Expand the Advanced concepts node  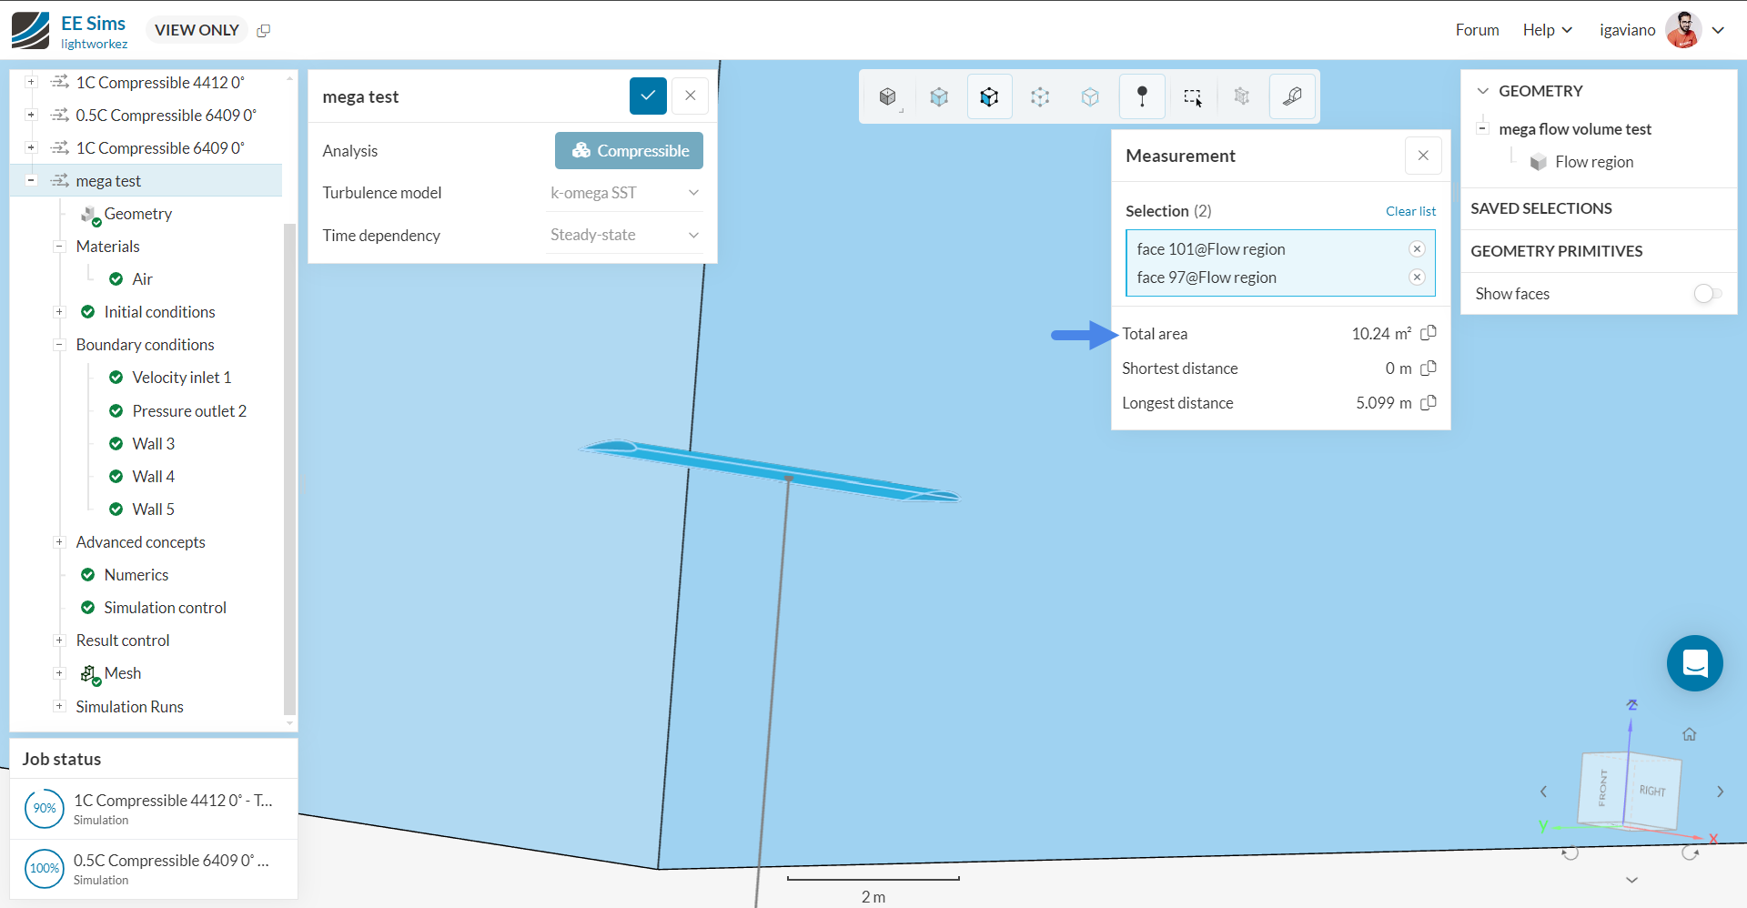[59, 542]
